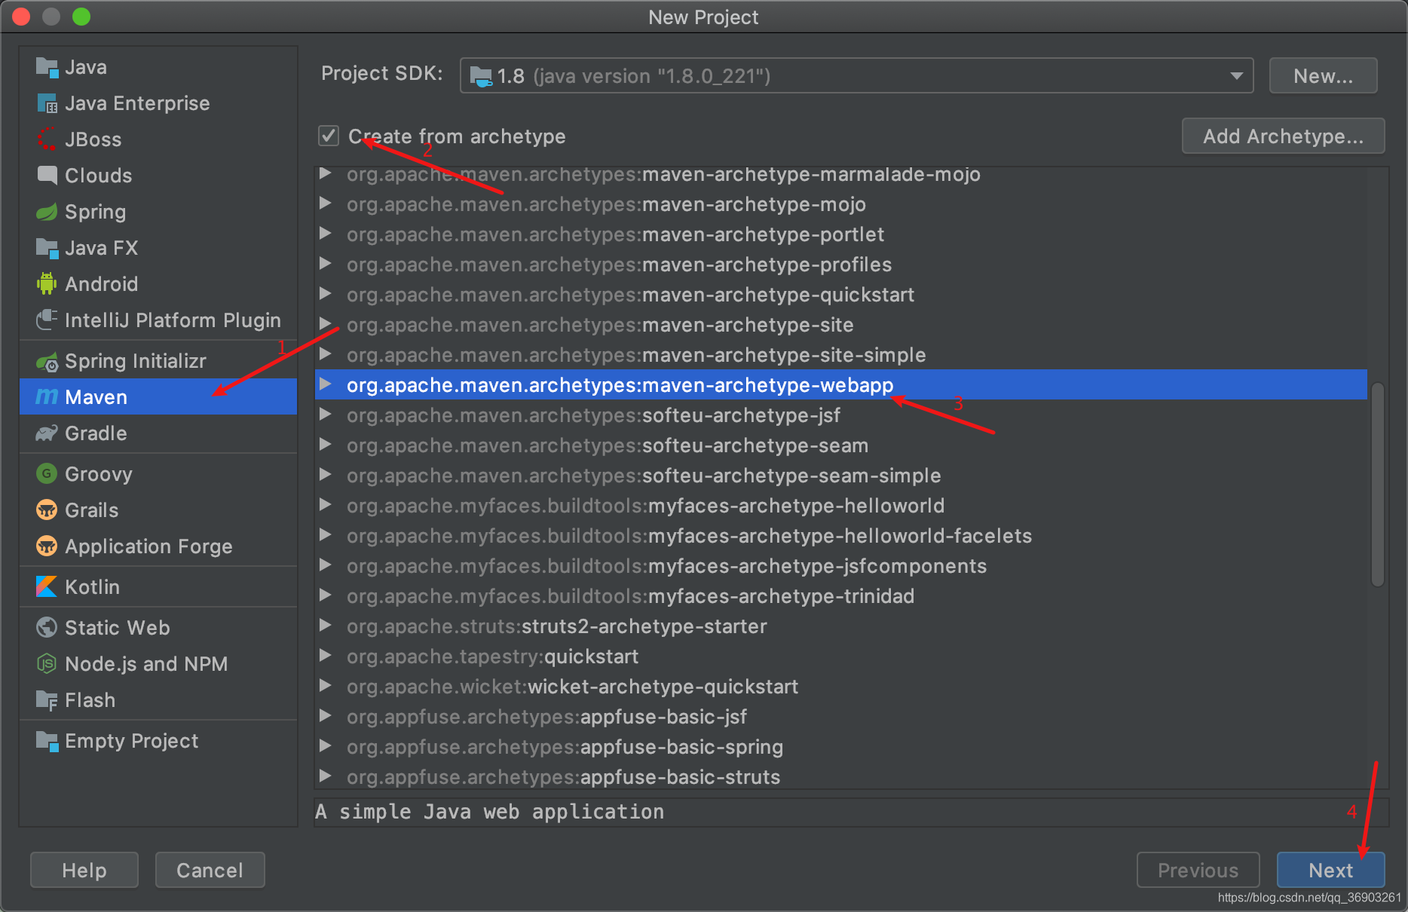Expand the appfuse-basic-spring node
The height and width of the screenshot is (912, 1408).
325,746
